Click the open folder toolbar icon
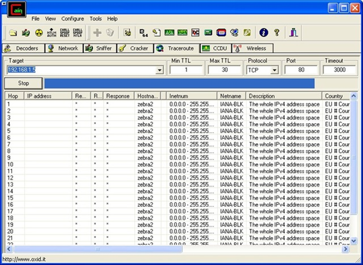Screen dimensions: 363x265 (13, 33)
